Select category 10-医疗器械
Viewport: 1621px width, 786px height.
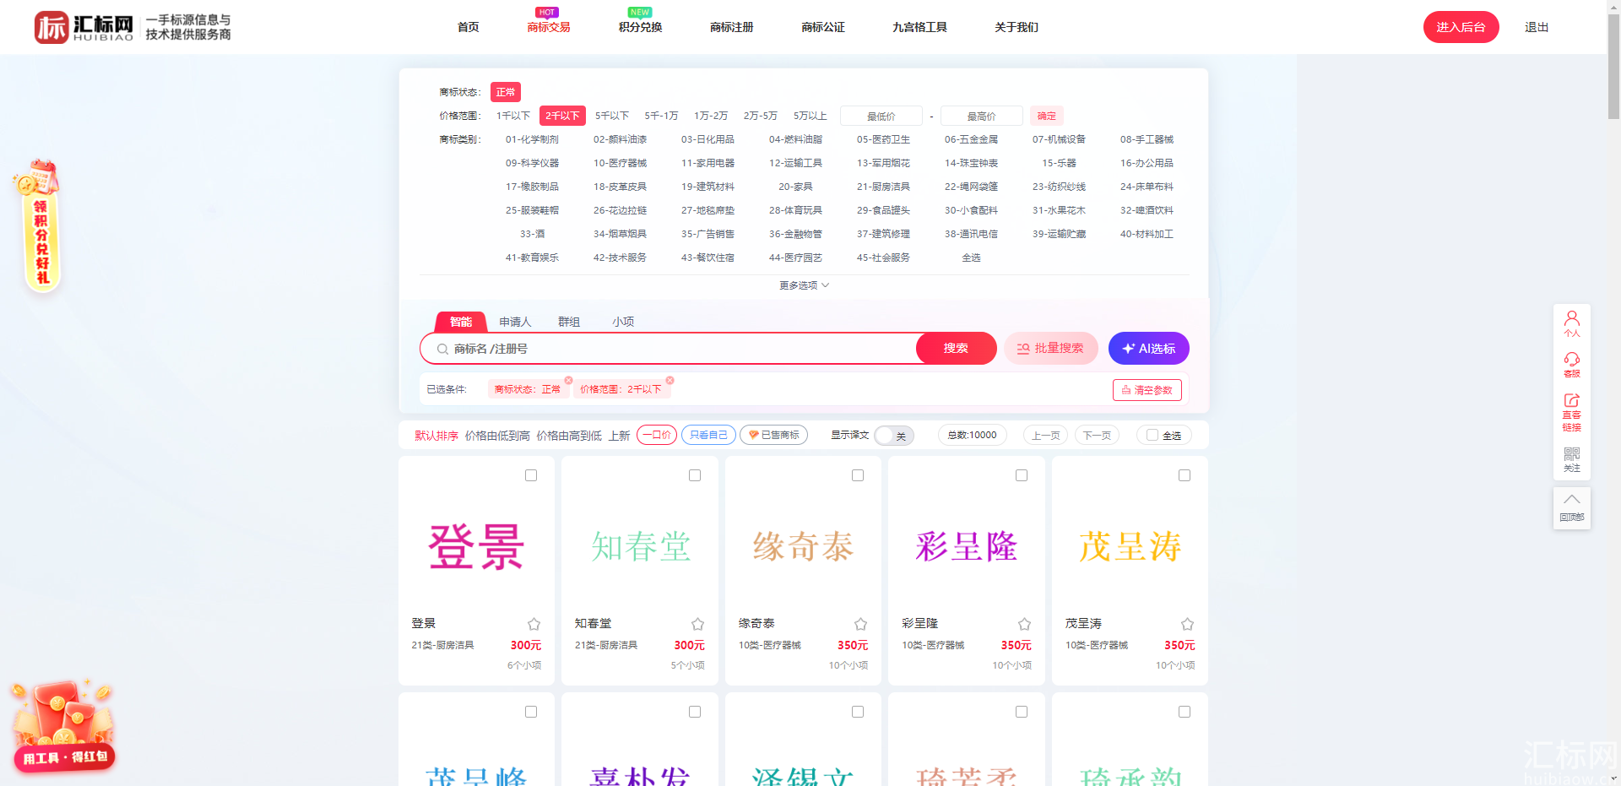[620, 163]
